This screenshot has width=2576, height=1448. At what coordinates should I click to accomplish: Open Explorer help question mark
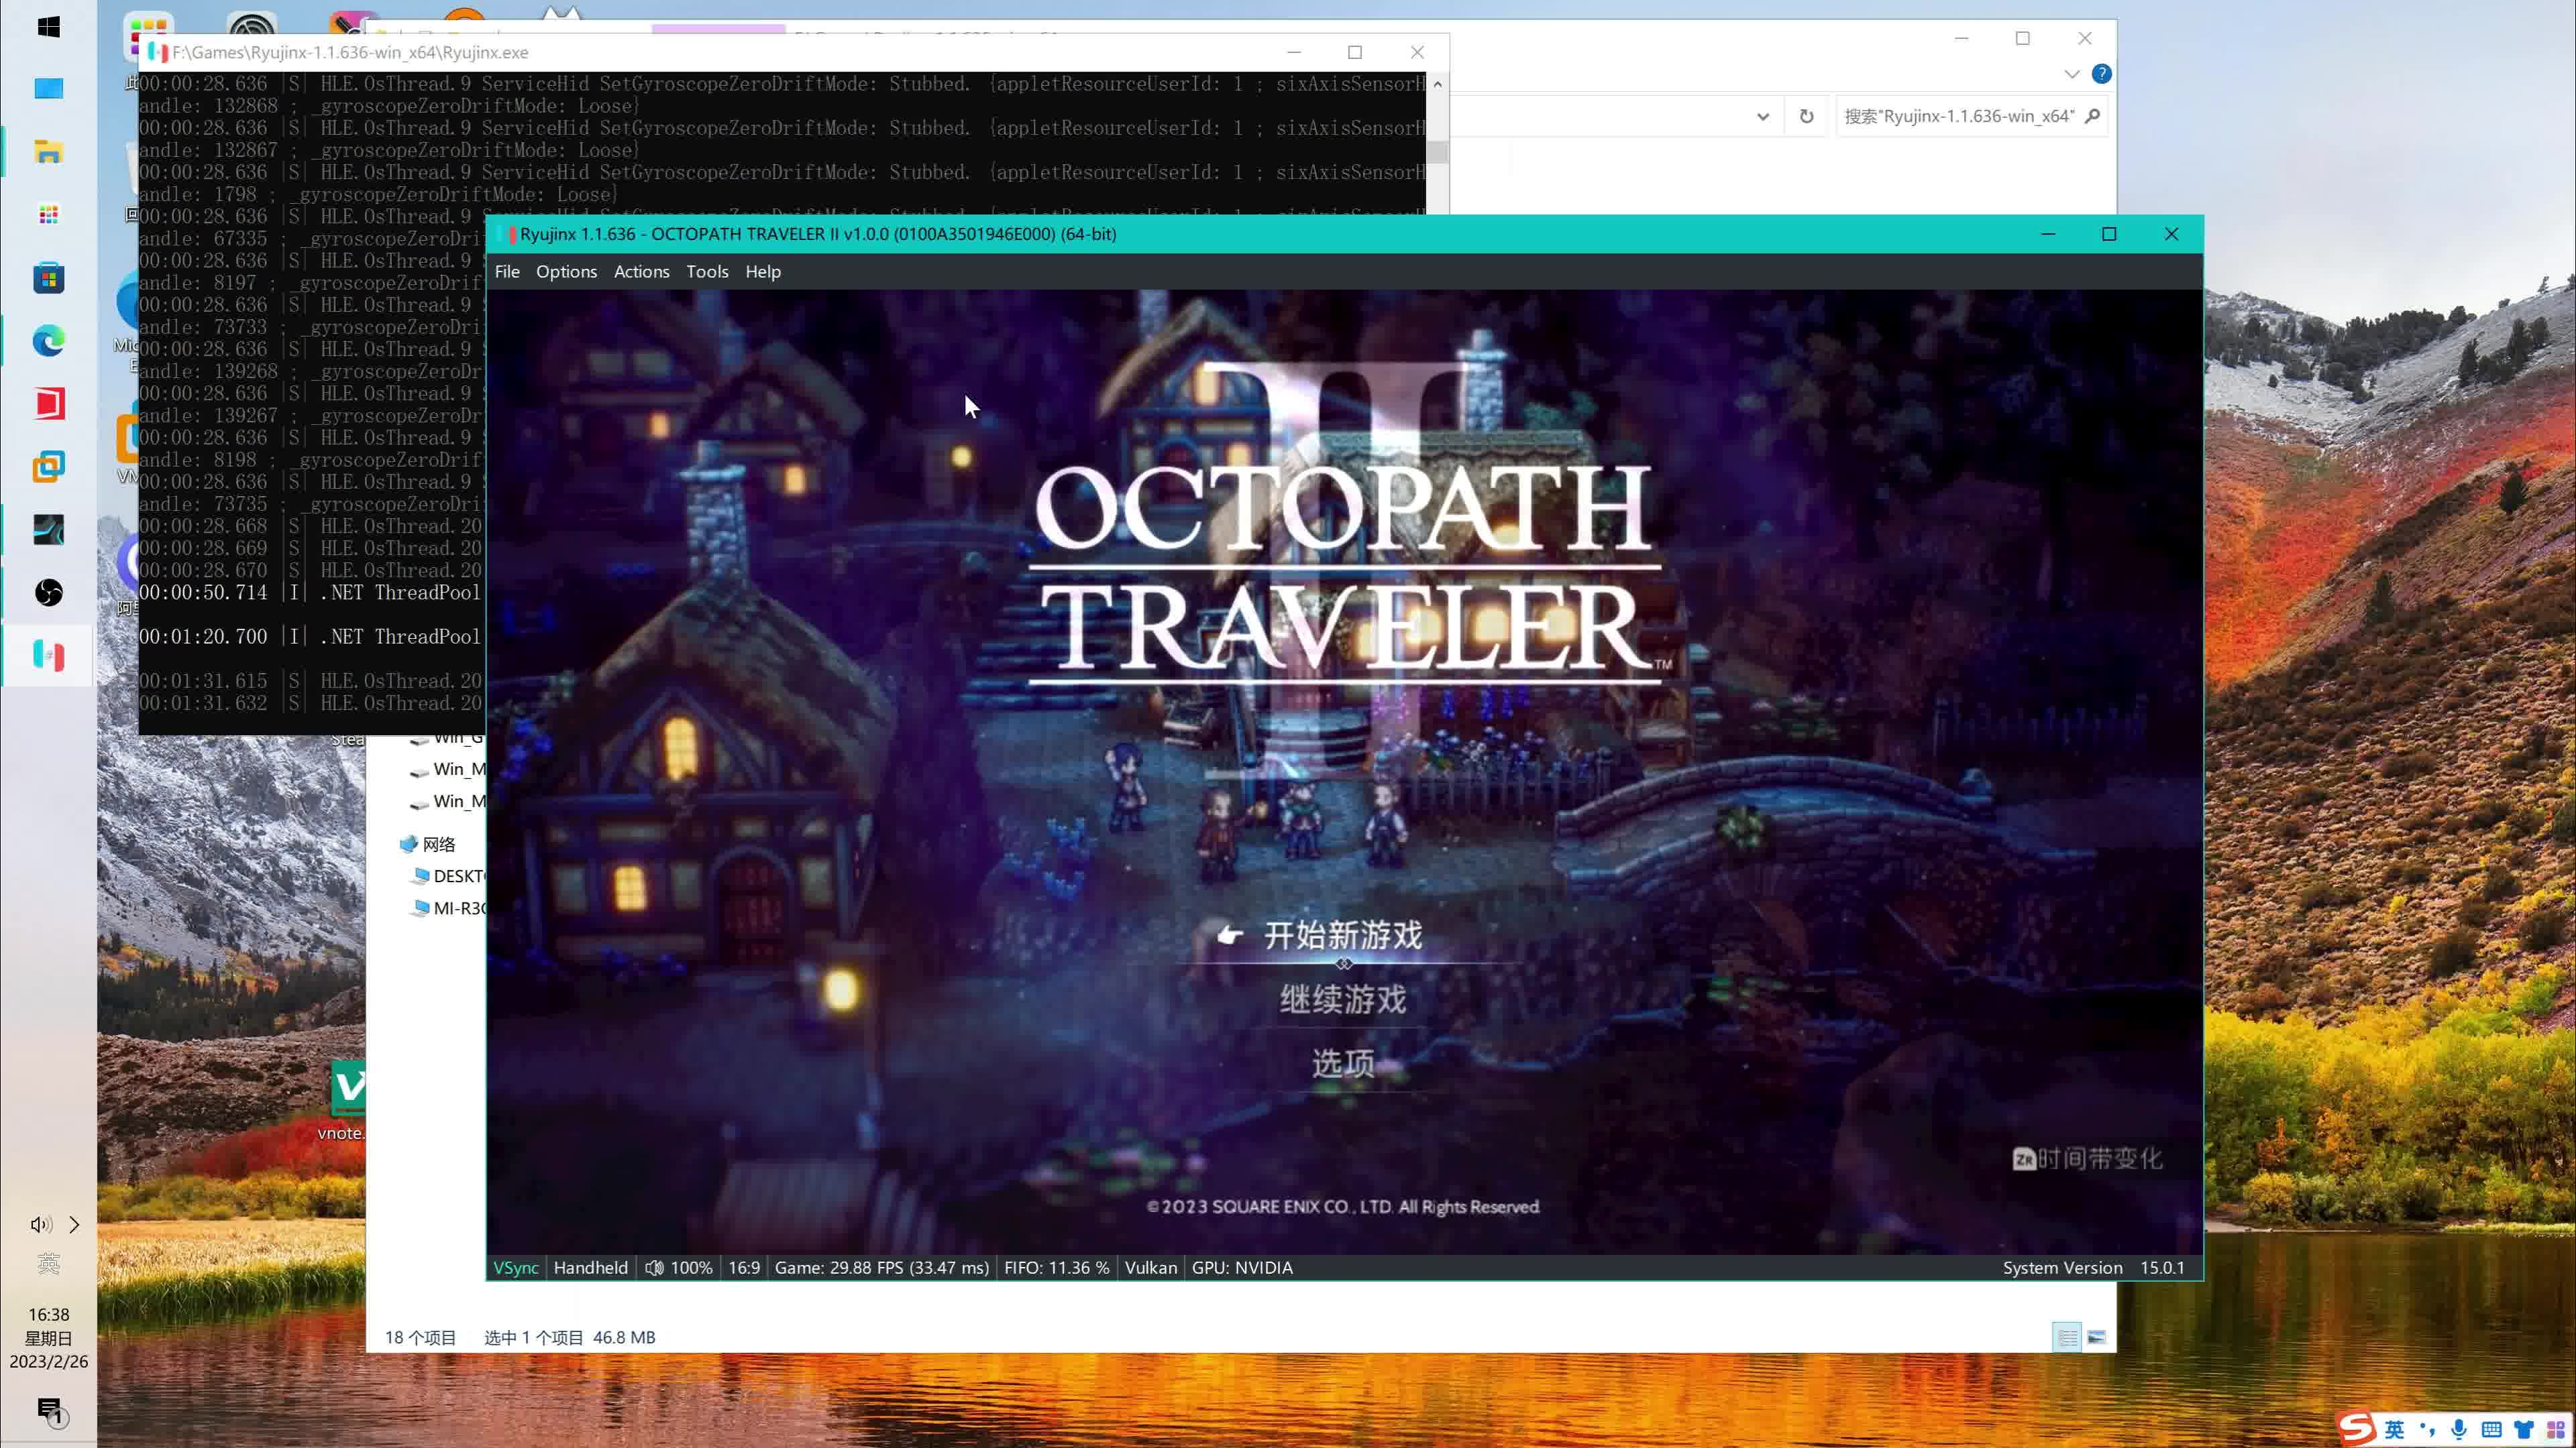click(2102, 74)
